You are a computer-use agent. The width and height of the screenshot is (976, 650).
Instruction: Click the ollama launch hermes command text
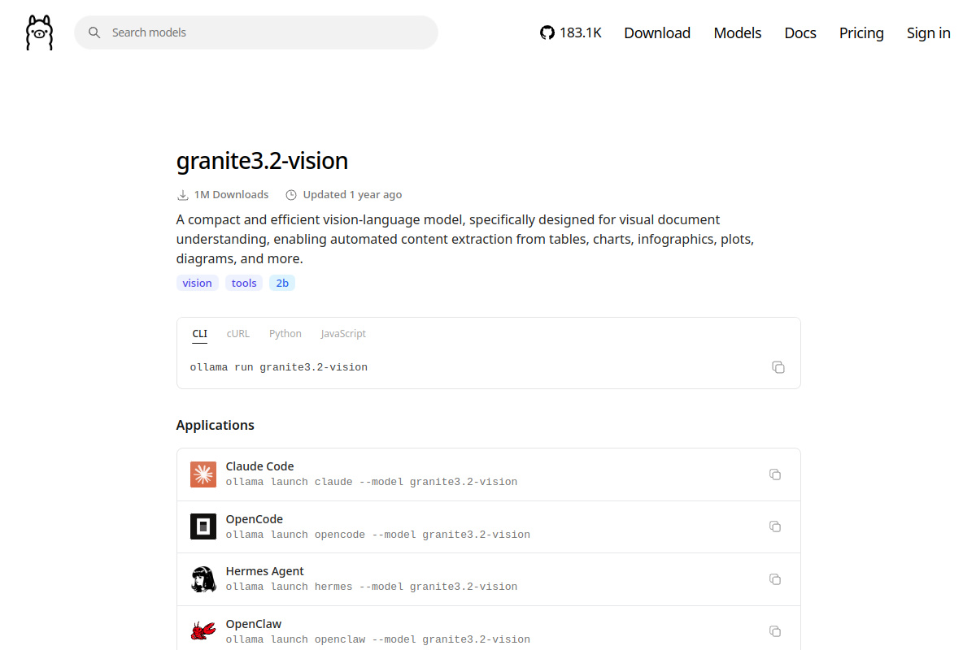click(x=372, y=587)
